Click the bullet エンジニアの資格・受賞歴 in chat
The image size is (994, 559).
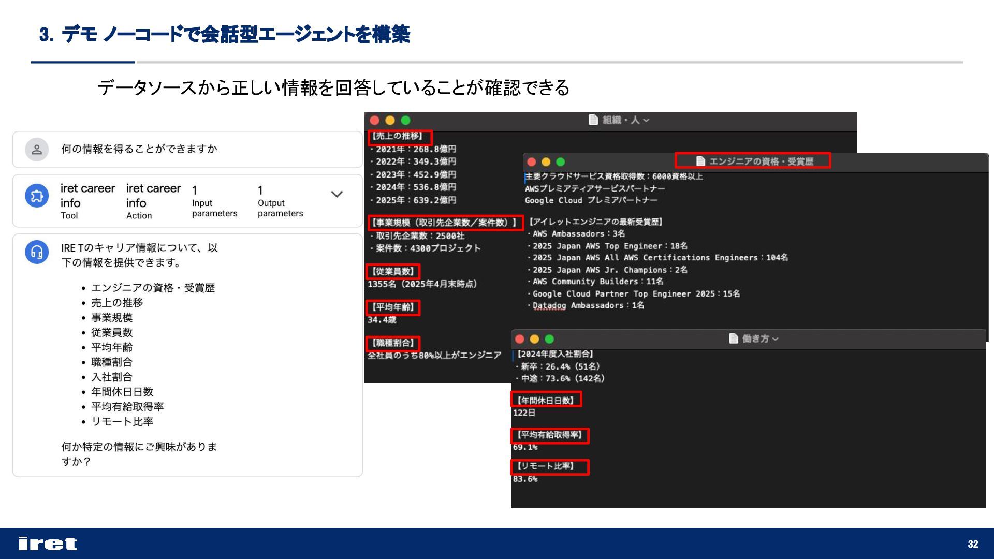tap(153, 288)
